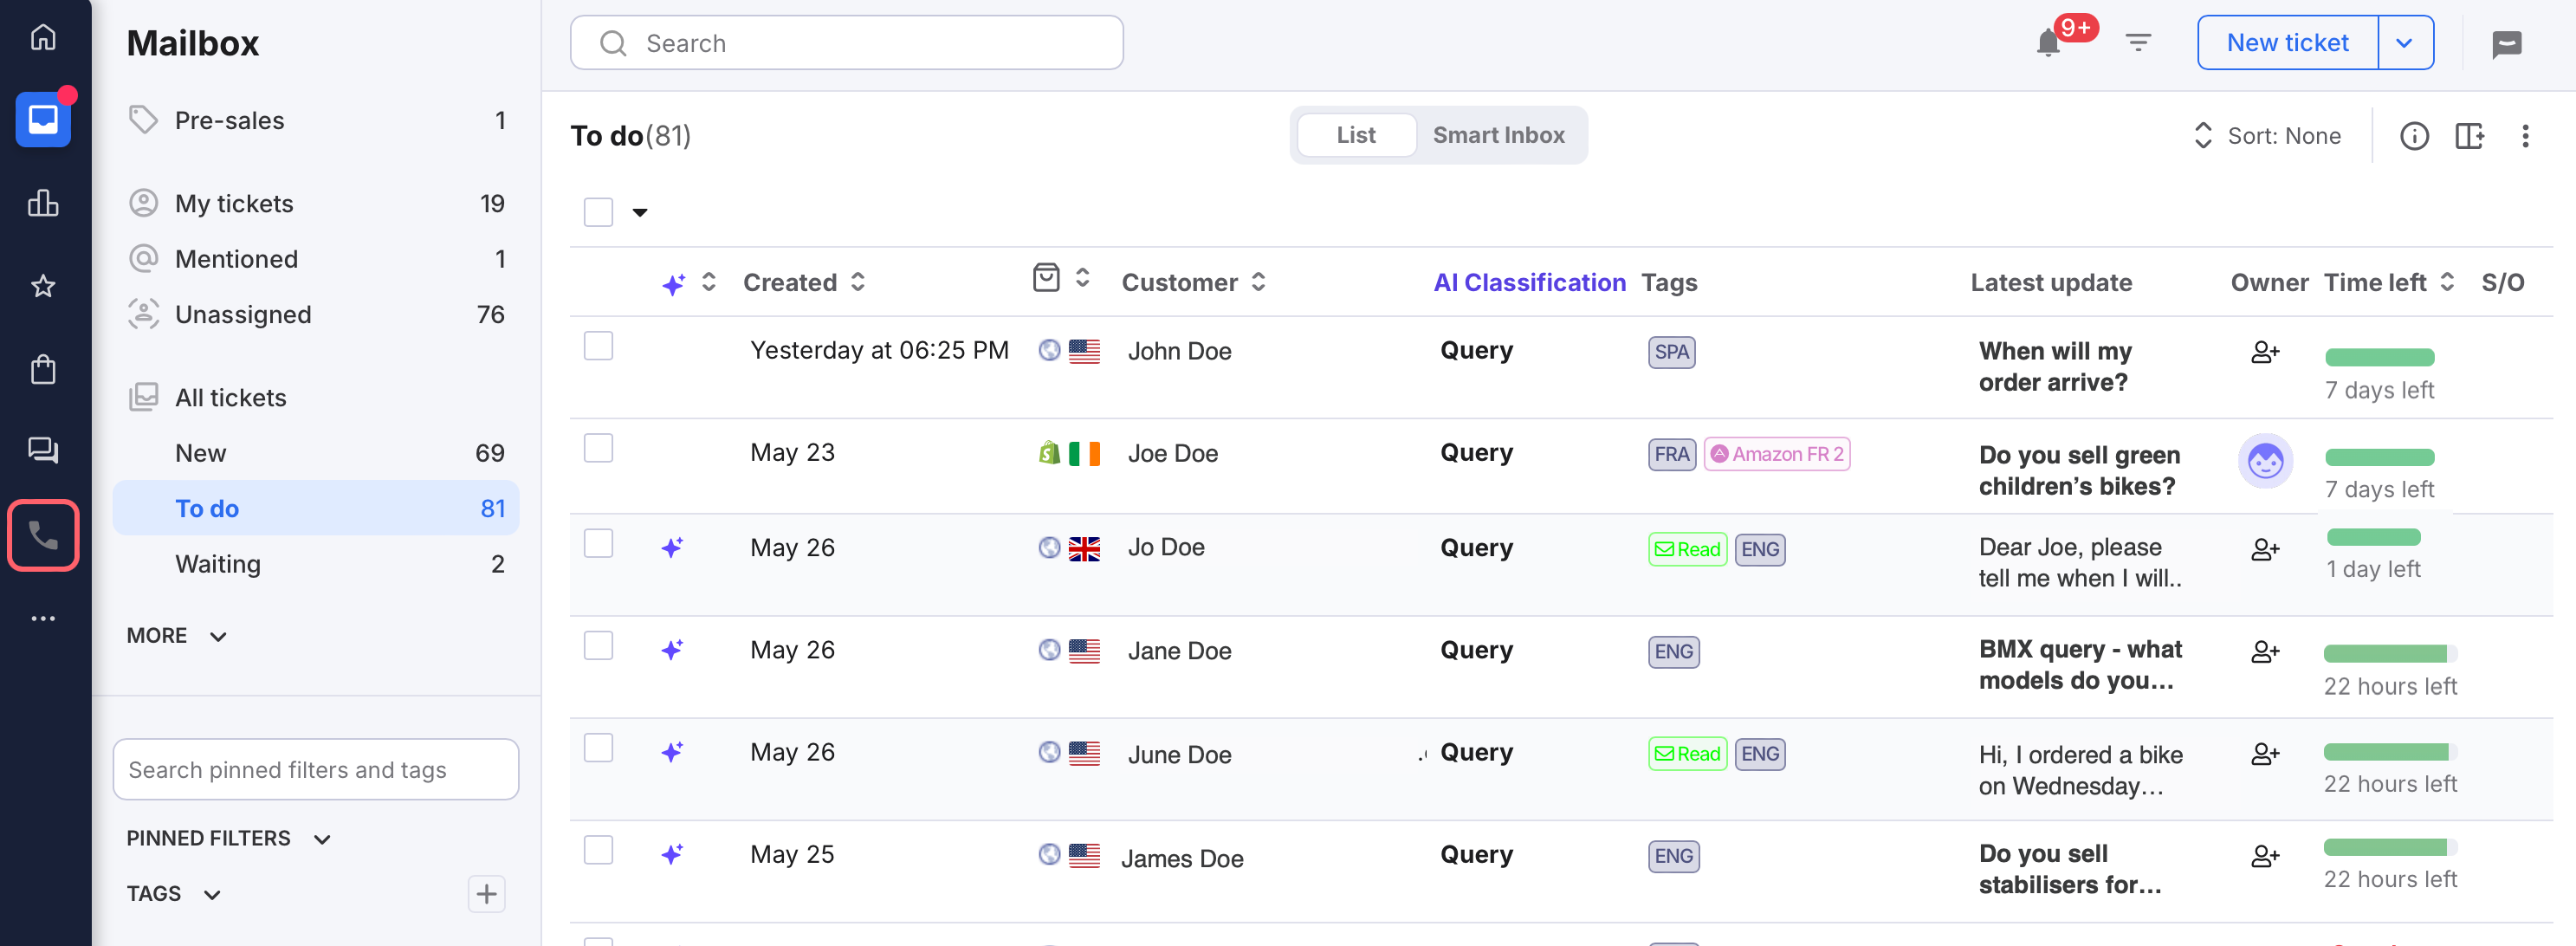2576x946 pixels.
Task: Sort by the Time left column
Action: tap(2388, 283)
